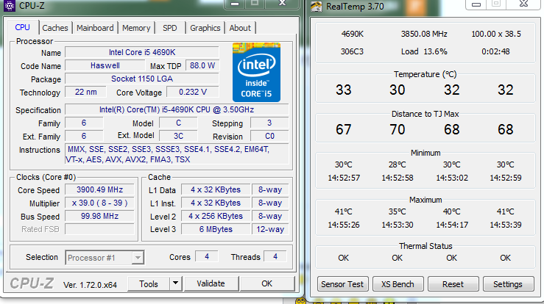Click the Ext. Model value '3C'

(178, 136)
